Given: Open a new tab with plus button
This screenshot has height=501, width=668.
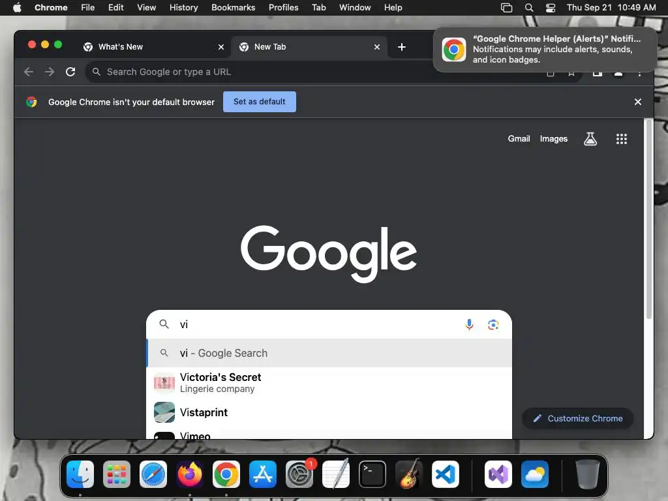Looking at the screenshot, I should pos(401,47).
